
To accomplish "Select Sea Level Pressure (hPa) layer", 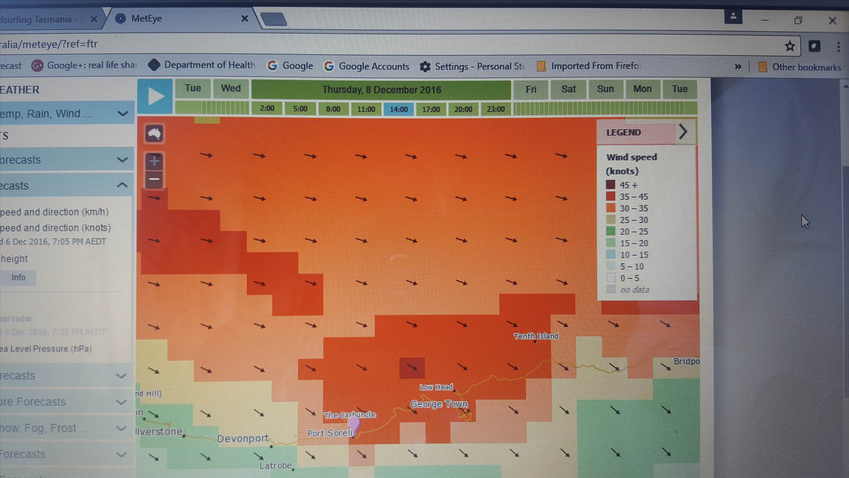I will (x=46, y=349).
